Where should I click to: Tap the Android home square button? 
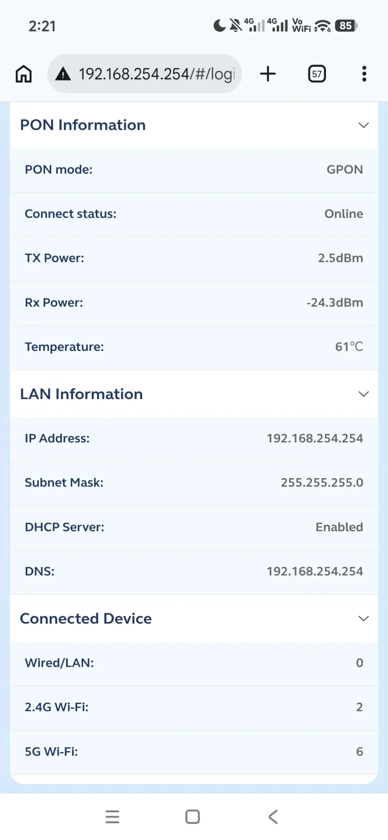tap(192, 817)
